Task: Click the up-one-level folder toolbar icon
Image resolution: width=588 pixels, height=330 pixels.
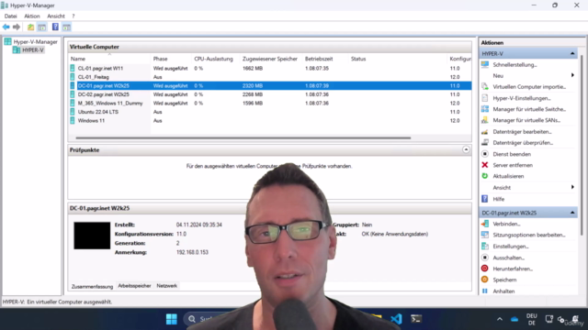Action: [30, 27]
